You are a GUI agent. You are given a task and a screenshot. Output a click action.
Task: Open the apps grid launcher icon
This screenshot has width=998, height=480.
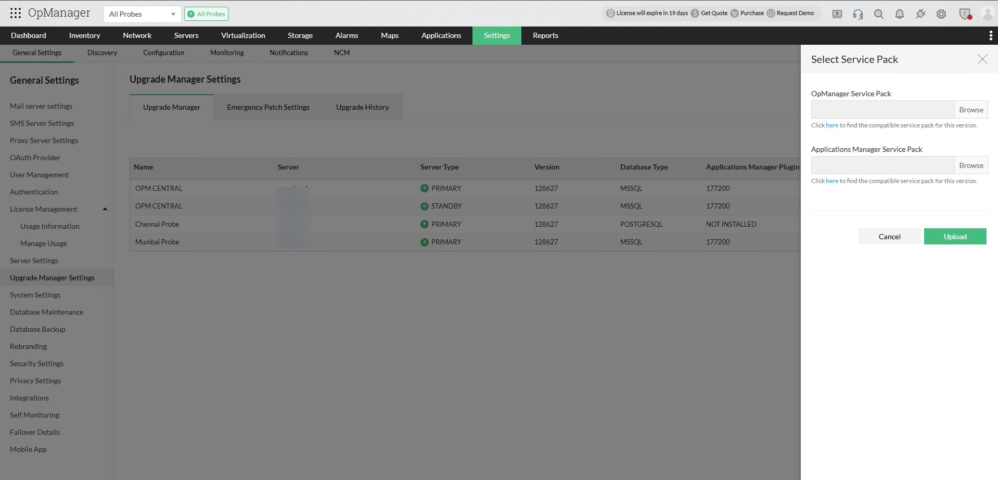pos(16,13)
